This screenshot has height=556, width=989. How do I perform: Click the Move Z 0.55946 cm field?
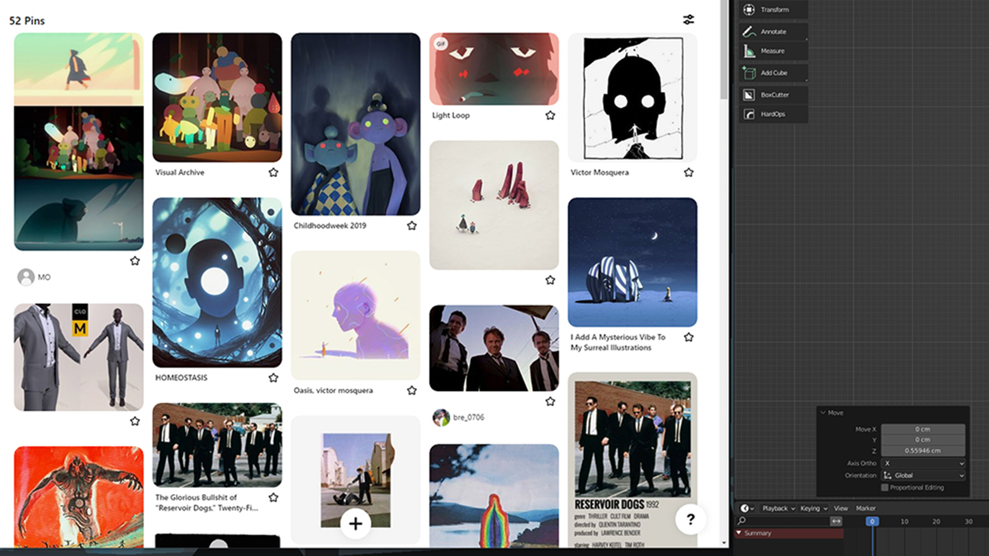(923, 450)
